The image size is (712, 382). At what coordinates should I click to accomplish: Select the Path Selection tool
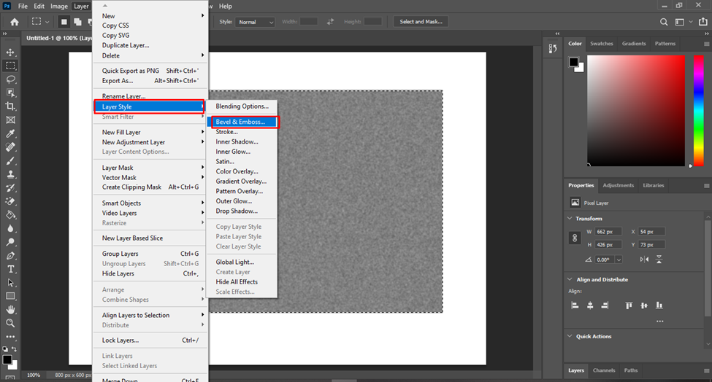click(10, 283)
